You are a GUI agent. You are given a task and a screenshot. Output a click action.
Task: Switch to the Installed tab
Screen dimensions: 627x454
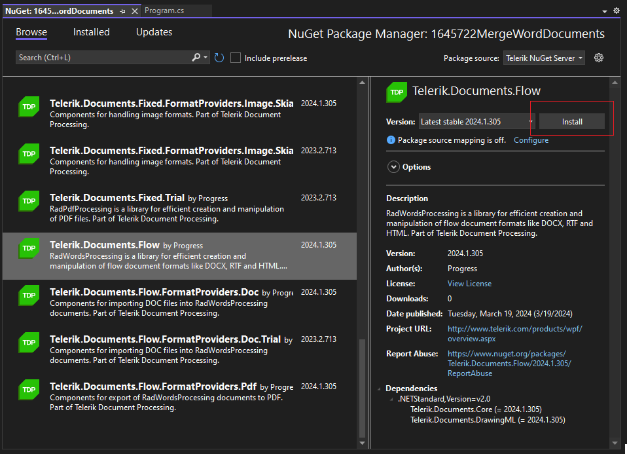click(91, 32)
